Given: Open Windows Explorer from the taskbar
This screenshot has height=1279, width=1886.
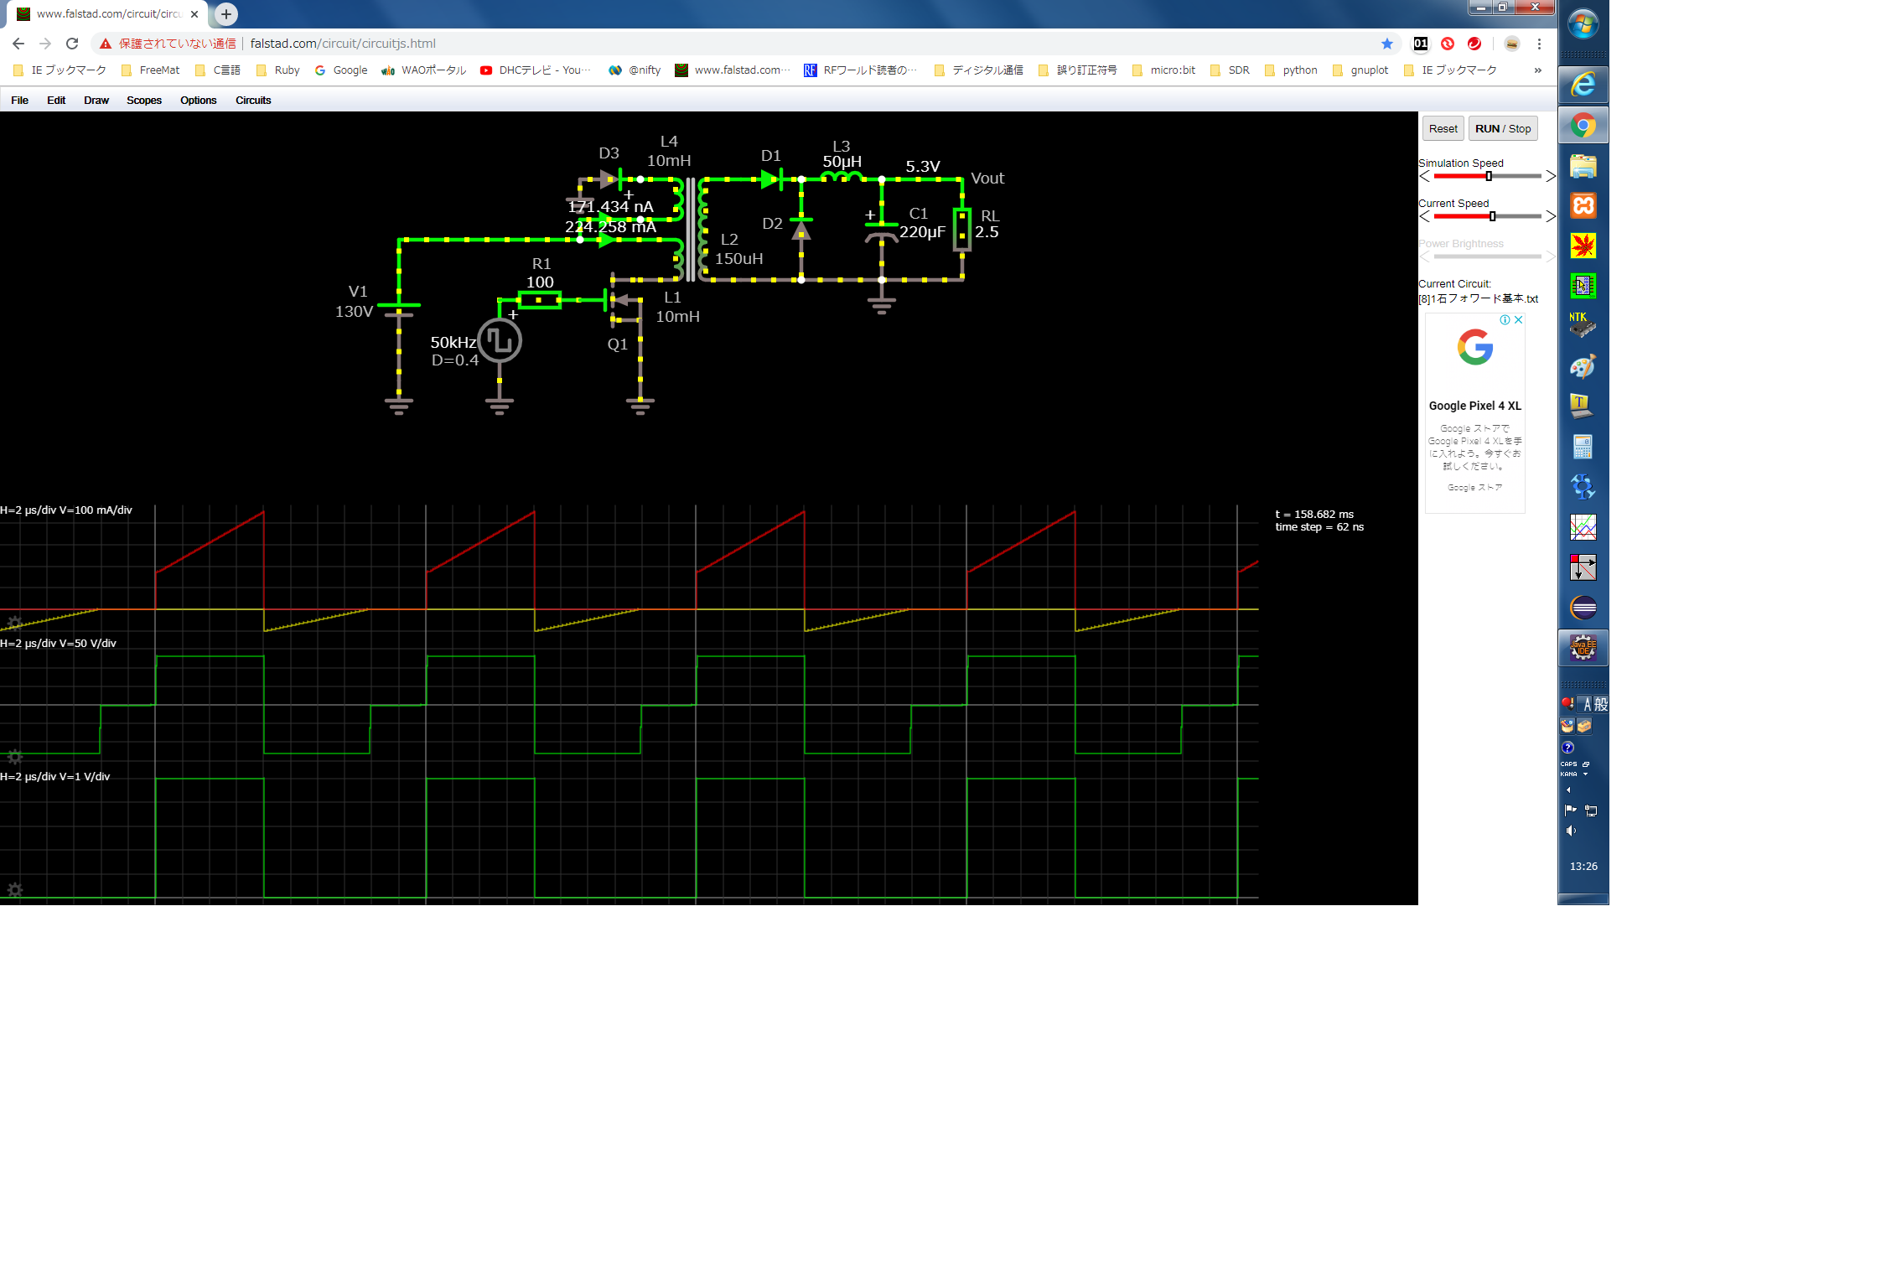Looking at the screenshot, I should [x=1583, y=166].
